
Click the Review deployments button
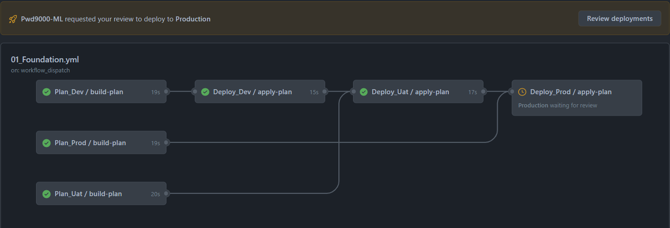point(619,19)
